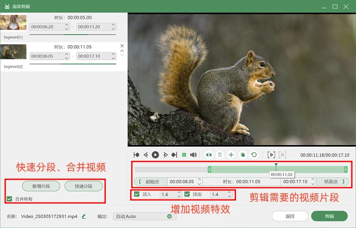Minimize the 高级剪辑 window

point(324,7)
